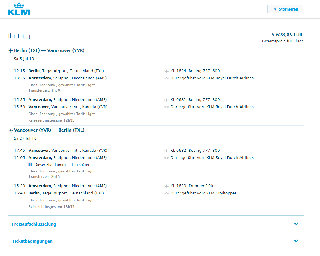320x256 pixels.
Task: Click plane icon beside Berlin — Vancouver heading
Action: click(x=11, y=50)
